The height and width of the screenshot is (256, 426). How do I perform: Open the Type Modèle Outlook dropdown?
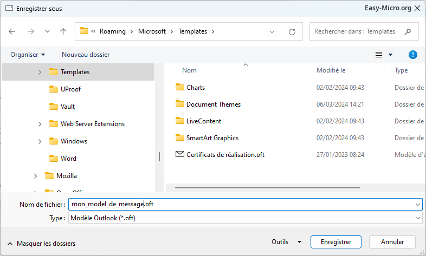[x=246, y=218]
